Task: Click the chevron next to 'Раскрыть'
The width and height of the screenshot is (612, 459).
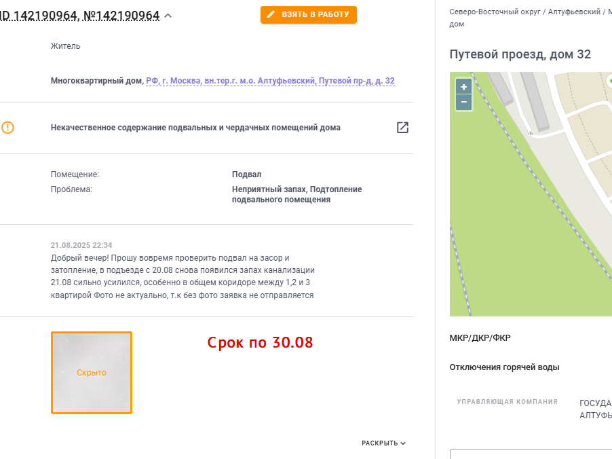Action: pos(403,443)
